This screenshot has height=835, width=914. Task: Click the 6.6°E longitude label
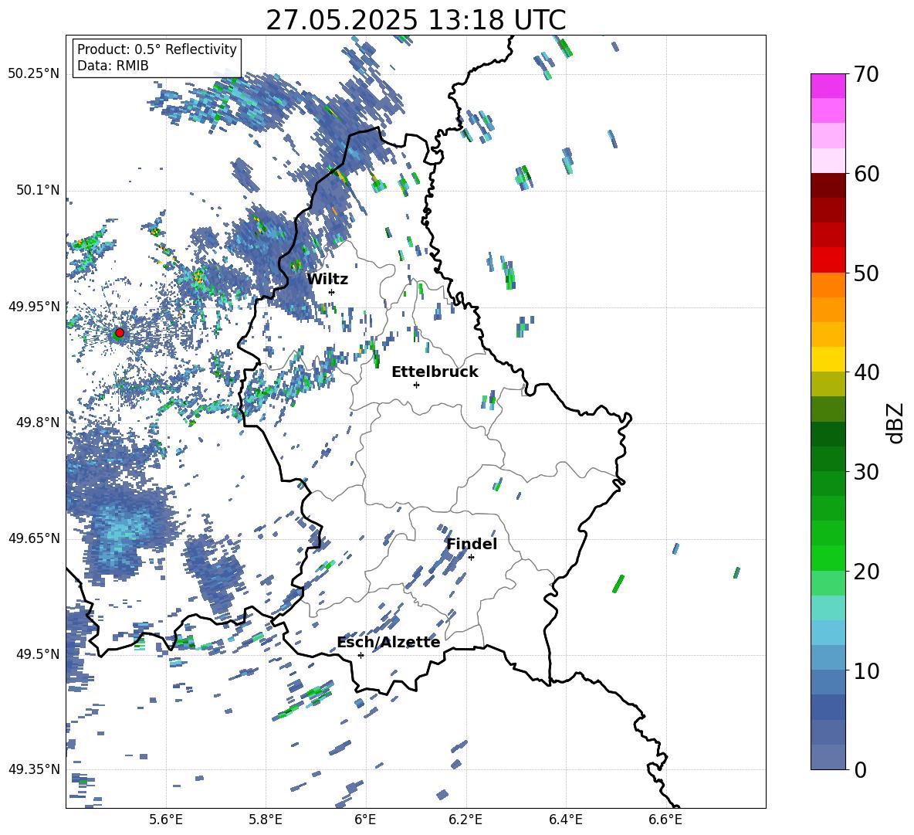coord(665,820)
